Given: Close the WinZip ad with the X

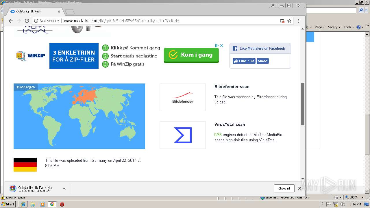Looking at the screenshot, I should click(221, 45).
